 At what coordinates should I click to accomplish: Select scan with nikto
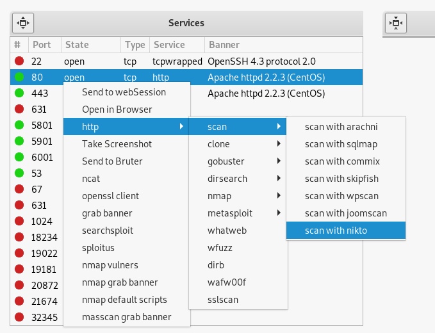pos(345,231)
